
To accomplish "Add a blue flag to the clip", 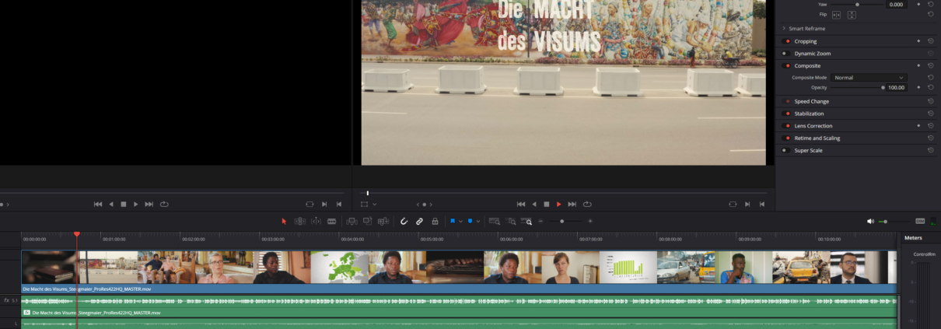I will (453, 222).
